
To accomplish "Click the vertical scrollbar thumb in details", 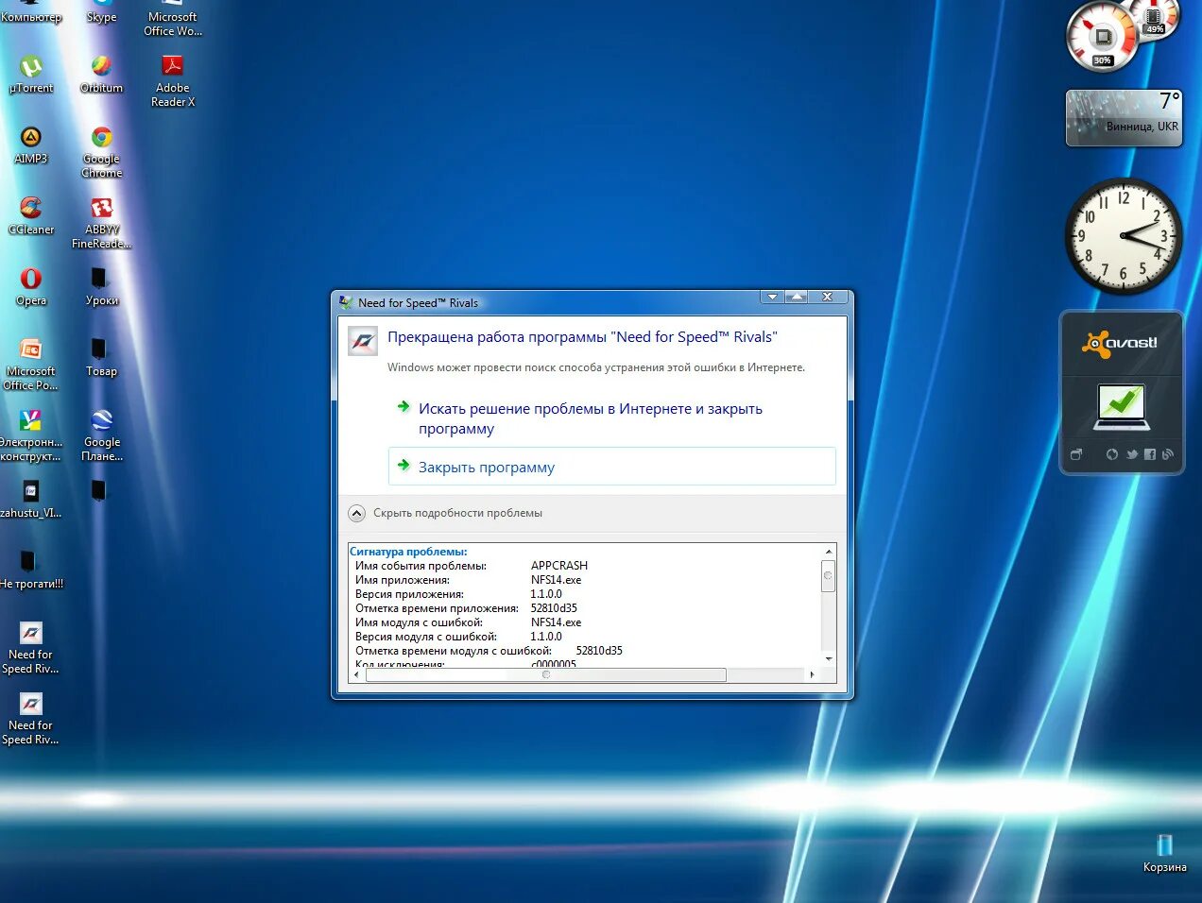I will coord(829,575).
